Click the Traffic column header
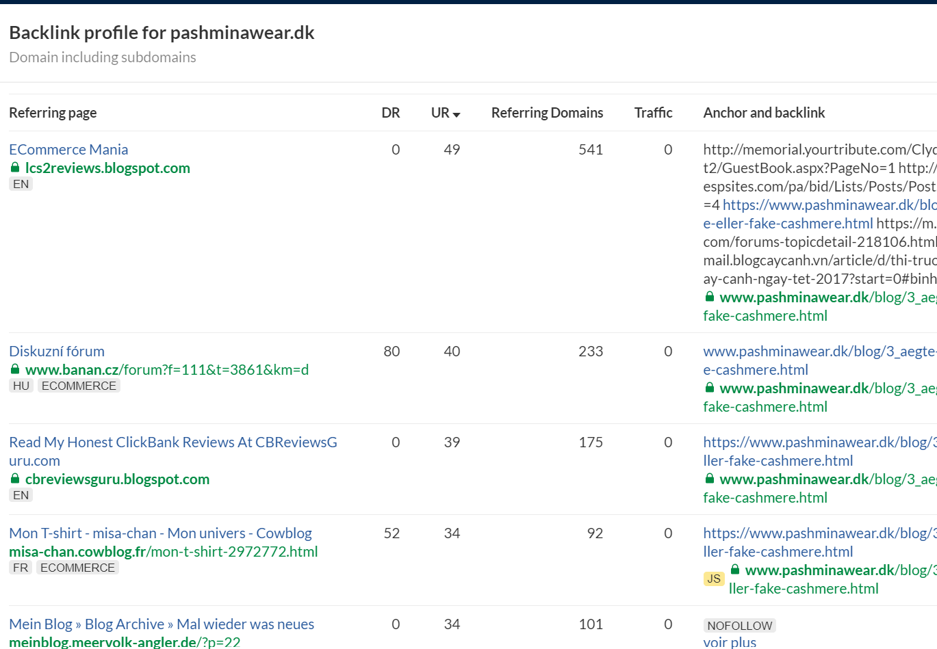937x649 pixels. click(x=653, y=113)
